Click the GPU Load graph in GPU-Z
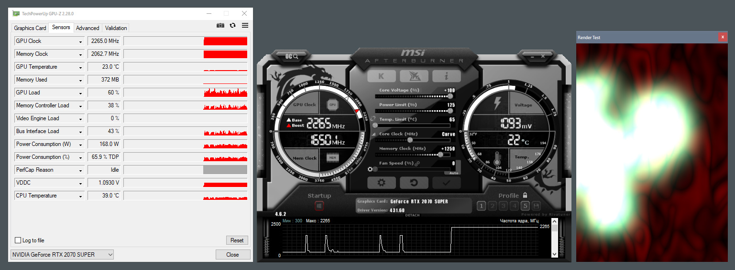Screen dimensions: 735x270 coord(186,93)
